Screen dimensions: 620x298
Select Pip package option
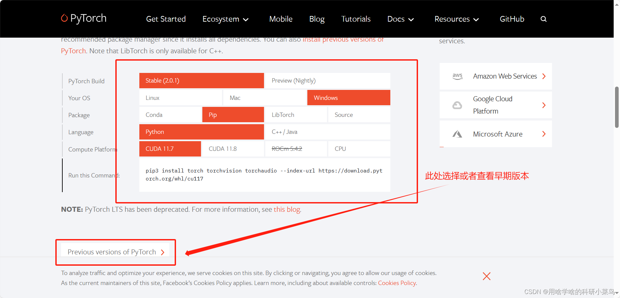click(x=233, y=115)
